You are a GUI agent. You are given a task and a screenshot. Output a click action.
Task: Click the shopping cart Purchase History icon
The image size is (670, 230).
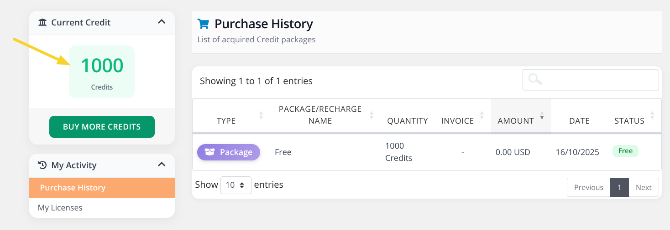(203, 24)
